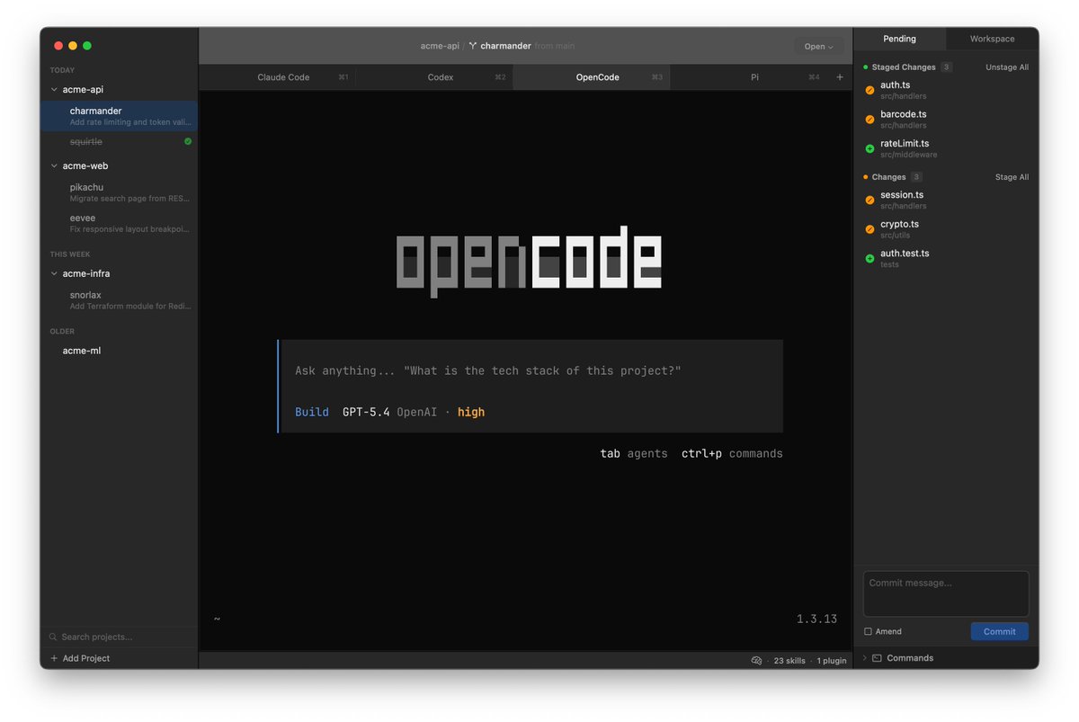Click the Staged Changes count badge
Image resolution: width=1079 pixels, height=722 pixels.
[947, 67]
